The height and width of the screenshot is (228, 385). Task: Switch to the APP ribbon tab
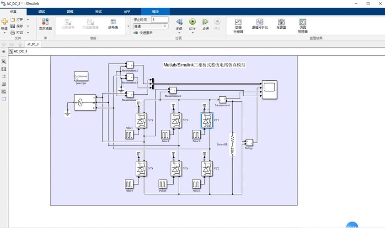tap(127, 12)
